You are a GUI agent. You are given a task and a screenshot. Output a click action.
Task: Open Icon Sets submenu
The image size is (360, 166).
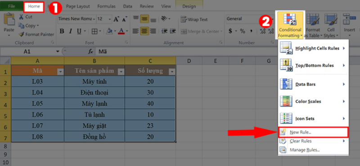pyautogui.click(x=313, y=118)
